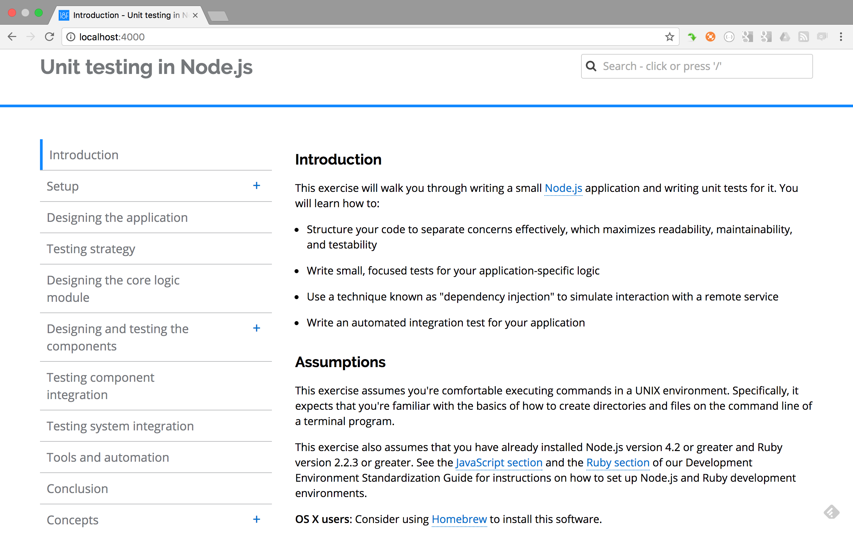Click 'Structure your code to separate concerns' bullet

tap(549, 237)
